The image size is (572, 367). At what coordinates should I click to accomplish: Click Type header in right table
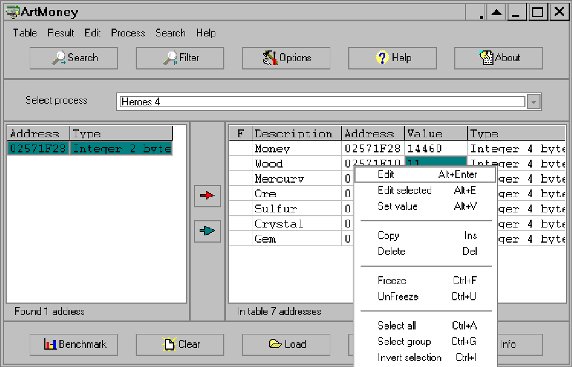pos(516,133)
